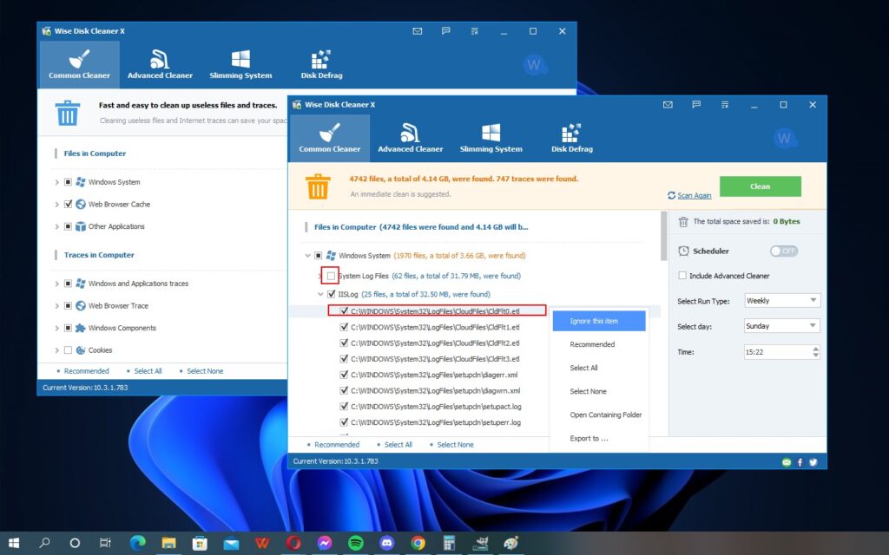The width and height of the screenshot is (889, 555).
Task: Check the Cookies checkbox in back window
Action: coord(68,350)
